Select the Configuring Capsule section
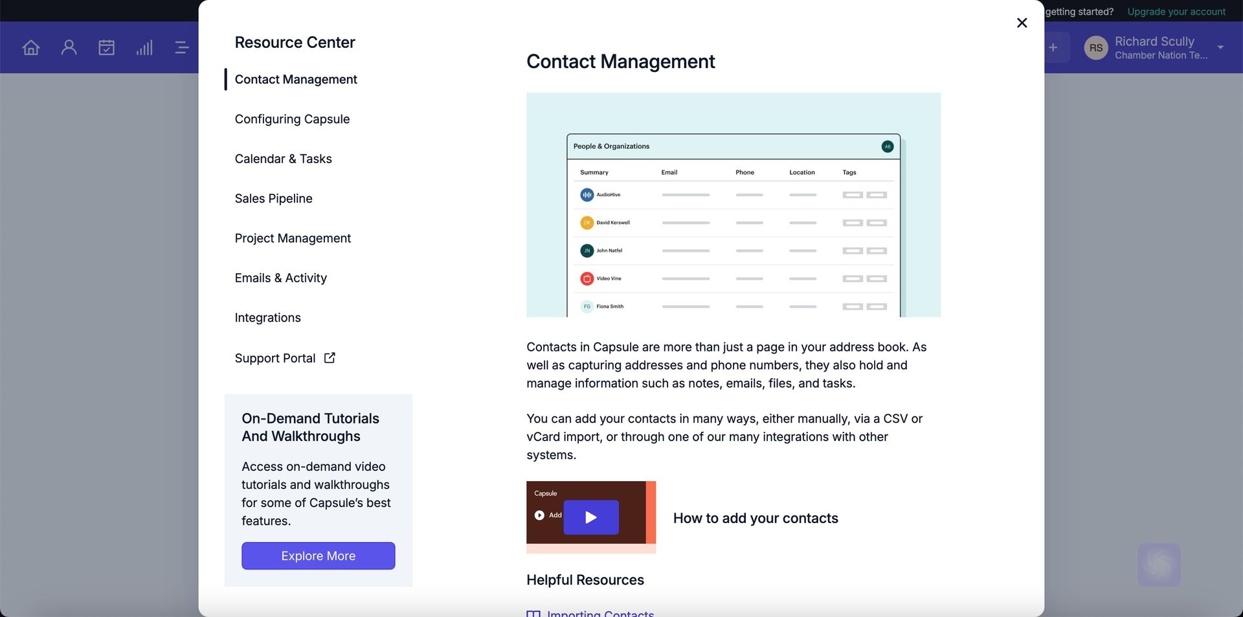 point(292,119)
